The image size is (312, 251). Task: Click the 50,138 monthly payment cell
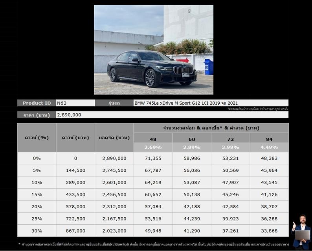click(x=192, y=195)
